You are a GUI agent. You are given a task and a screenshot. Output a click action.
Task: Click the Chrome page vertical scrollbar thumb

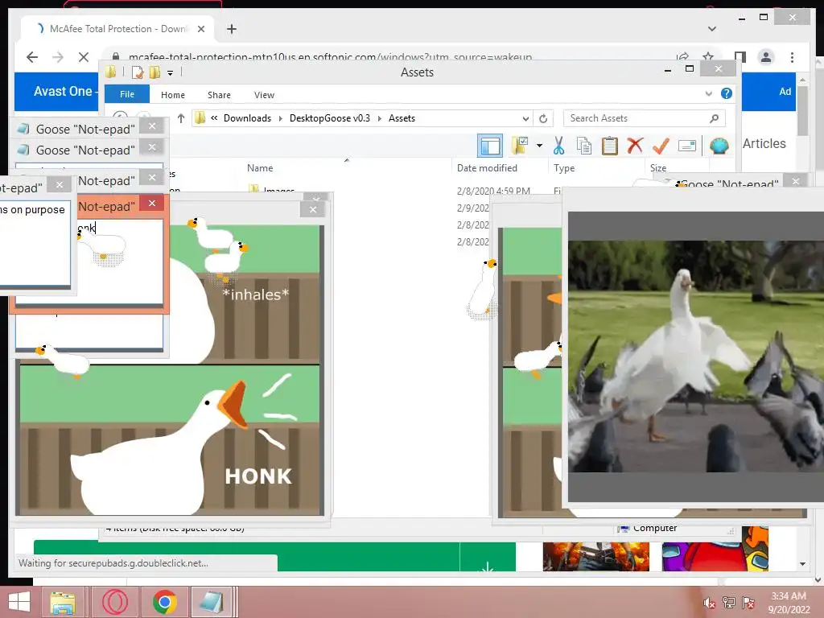[802, 110]
